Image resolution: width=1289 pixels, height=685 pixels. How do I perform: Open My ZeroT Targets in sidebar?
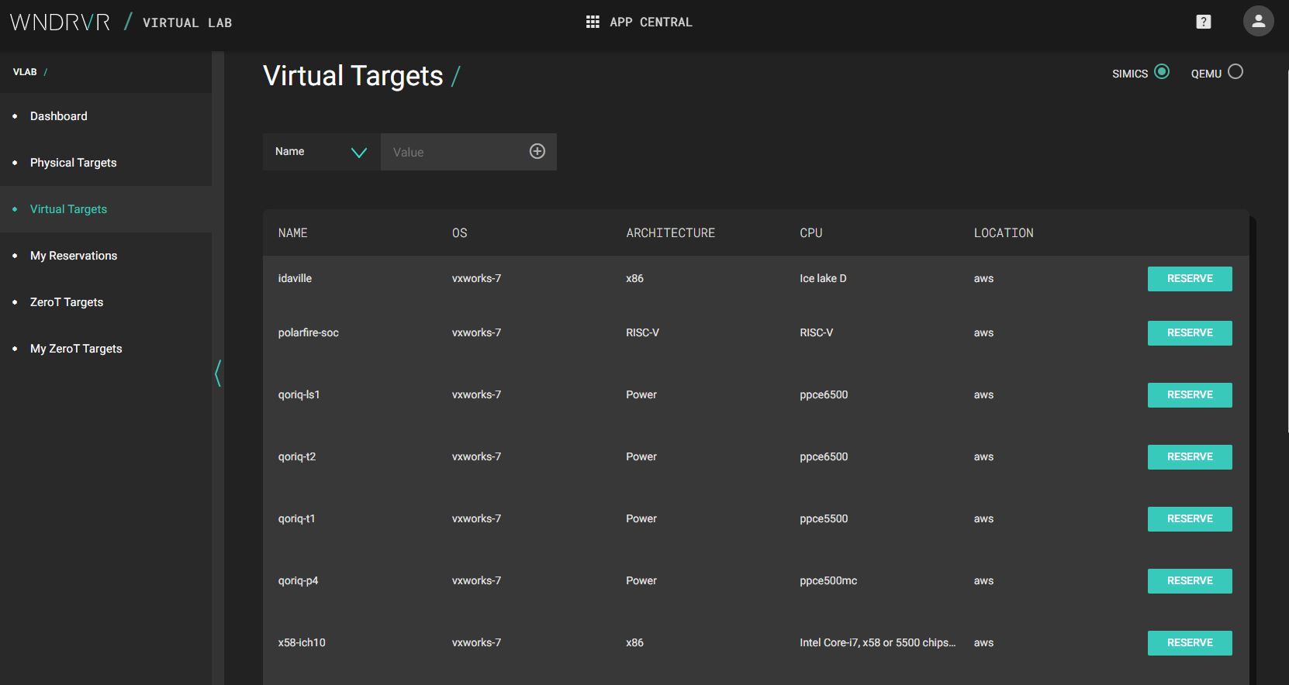coord(76,349)
